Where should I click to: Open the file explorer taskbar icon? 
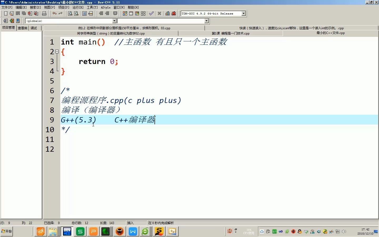[x=53, y=231]
